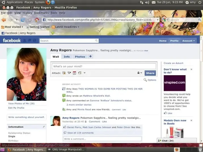Image resolution: width=203 pixels, height=152 pixels.
Task: Click the Firefox reload button
Action: coord(23,20)
